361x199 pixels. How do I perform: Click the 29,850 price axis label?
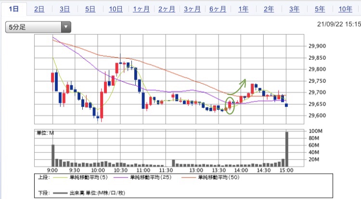(317, 58)
